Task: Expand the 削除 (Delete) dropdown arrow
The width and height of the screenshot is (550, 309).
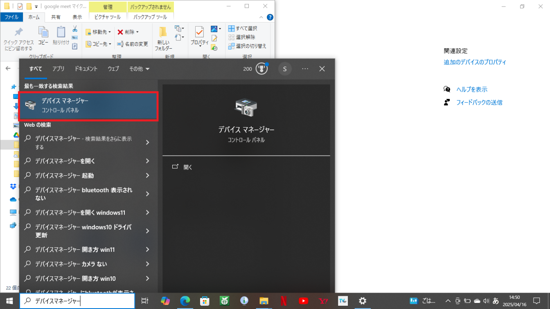Action: [137, 32]
